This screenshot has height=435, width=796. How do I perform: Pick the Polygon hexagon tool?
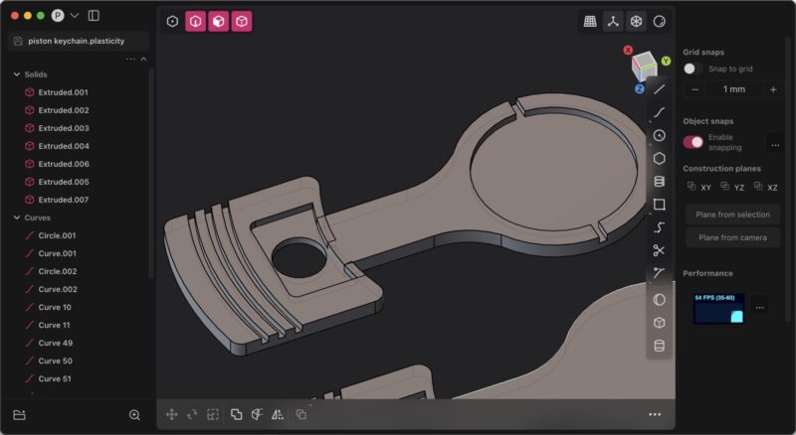click(659, 158)
